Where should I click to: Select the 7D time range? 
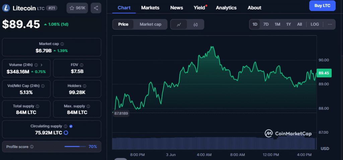(266, 24)
